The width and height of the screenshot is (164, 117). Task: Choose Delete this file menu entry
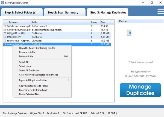[42, 57]
